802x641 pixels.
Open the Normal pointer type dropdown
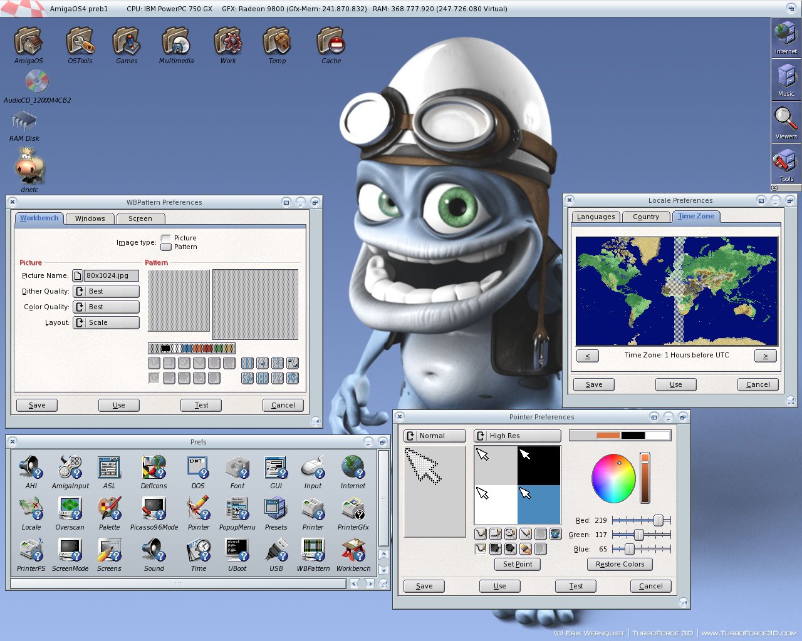[x=435, y=436]
